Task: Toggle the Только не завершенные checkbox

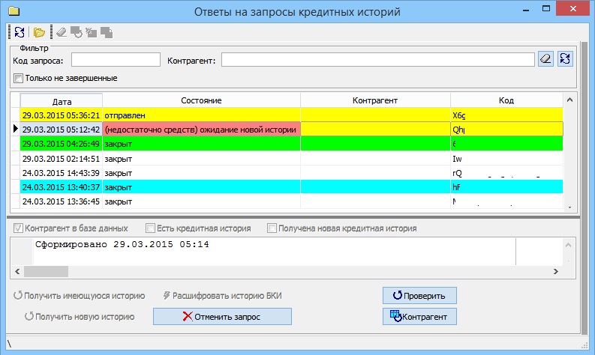Action: click(x=18, y=79)
